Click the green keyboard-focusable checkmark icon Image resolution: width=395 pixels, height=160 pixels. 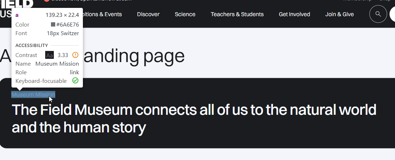[x=75, y=81]
